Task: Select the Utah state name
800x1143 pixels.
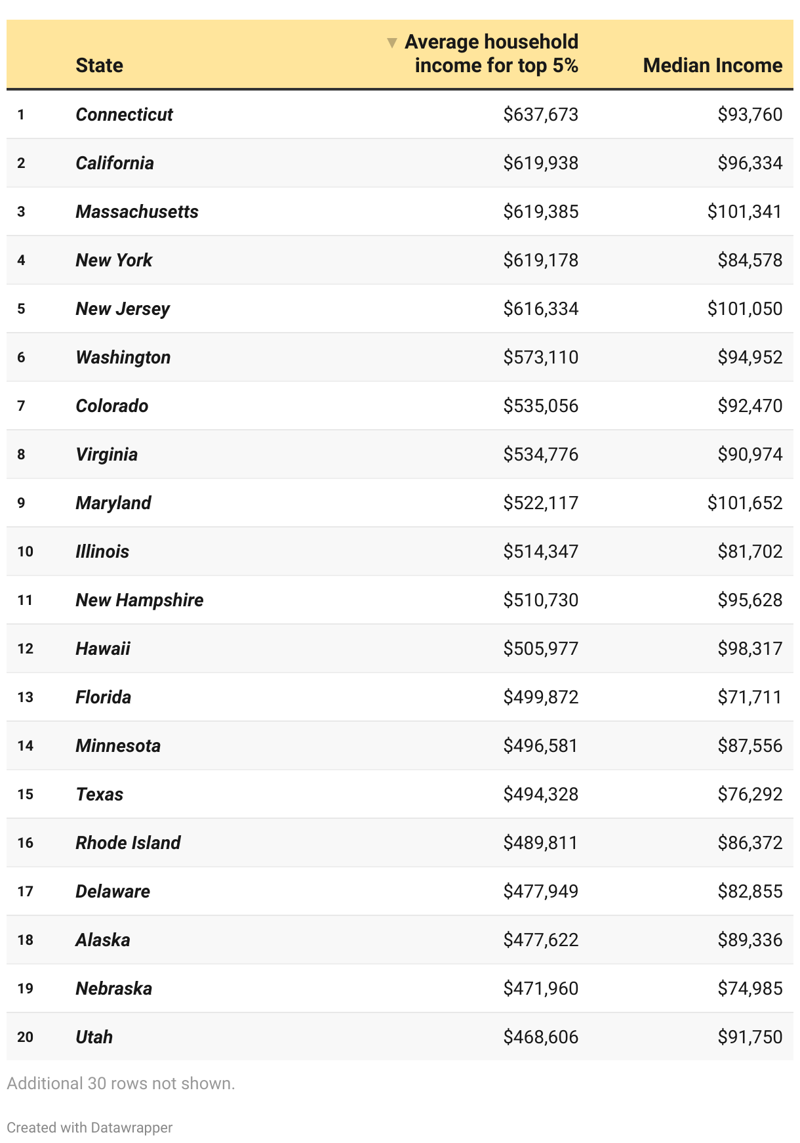Action: 94,1037
